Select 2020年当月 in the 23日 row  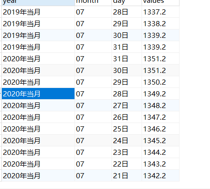[38, 152]
